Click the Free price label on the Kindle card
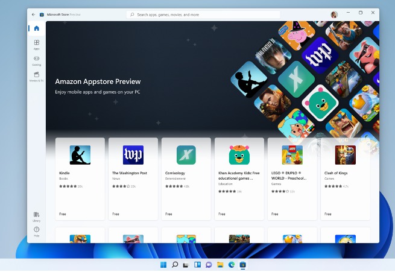The height and width of the screenshot is (272, 395). pyautogui.click(x=63, y=214)
